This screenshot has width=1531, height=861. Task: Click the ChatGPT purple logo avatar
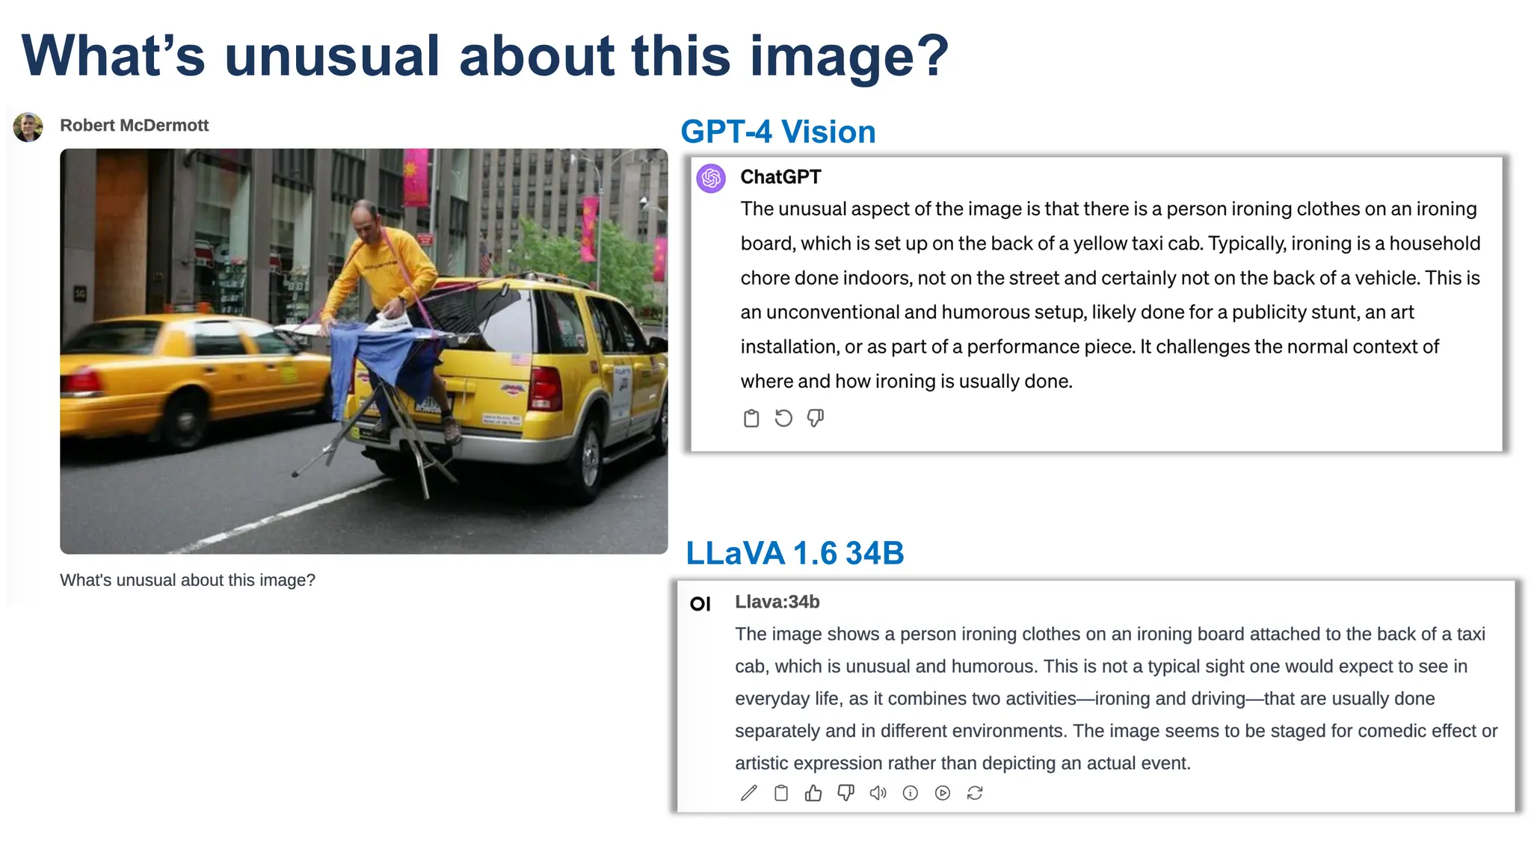point(711,179)
